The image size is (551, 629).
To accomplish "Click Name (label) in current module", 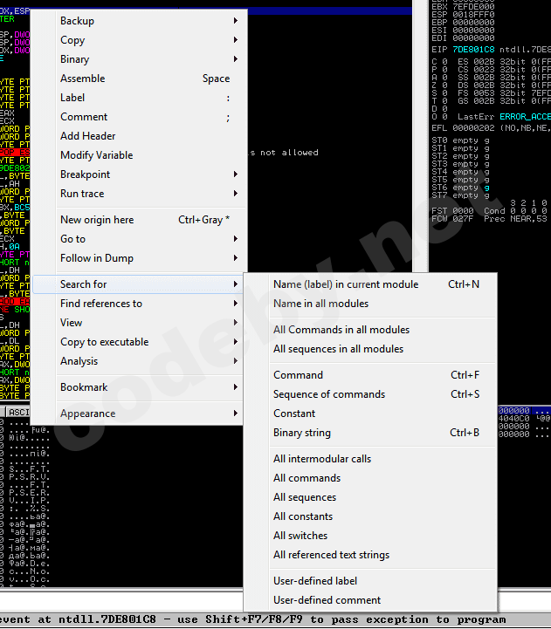I will 345,284.
